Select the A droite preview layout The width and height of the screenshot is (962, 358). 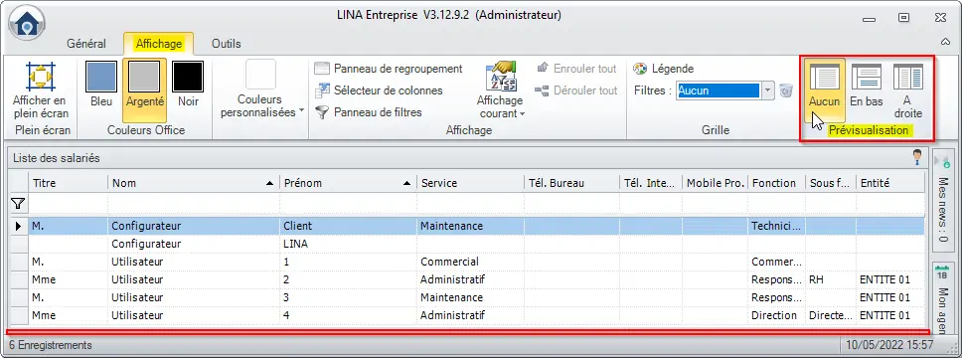pyautogui.click(x=907, y=89)
